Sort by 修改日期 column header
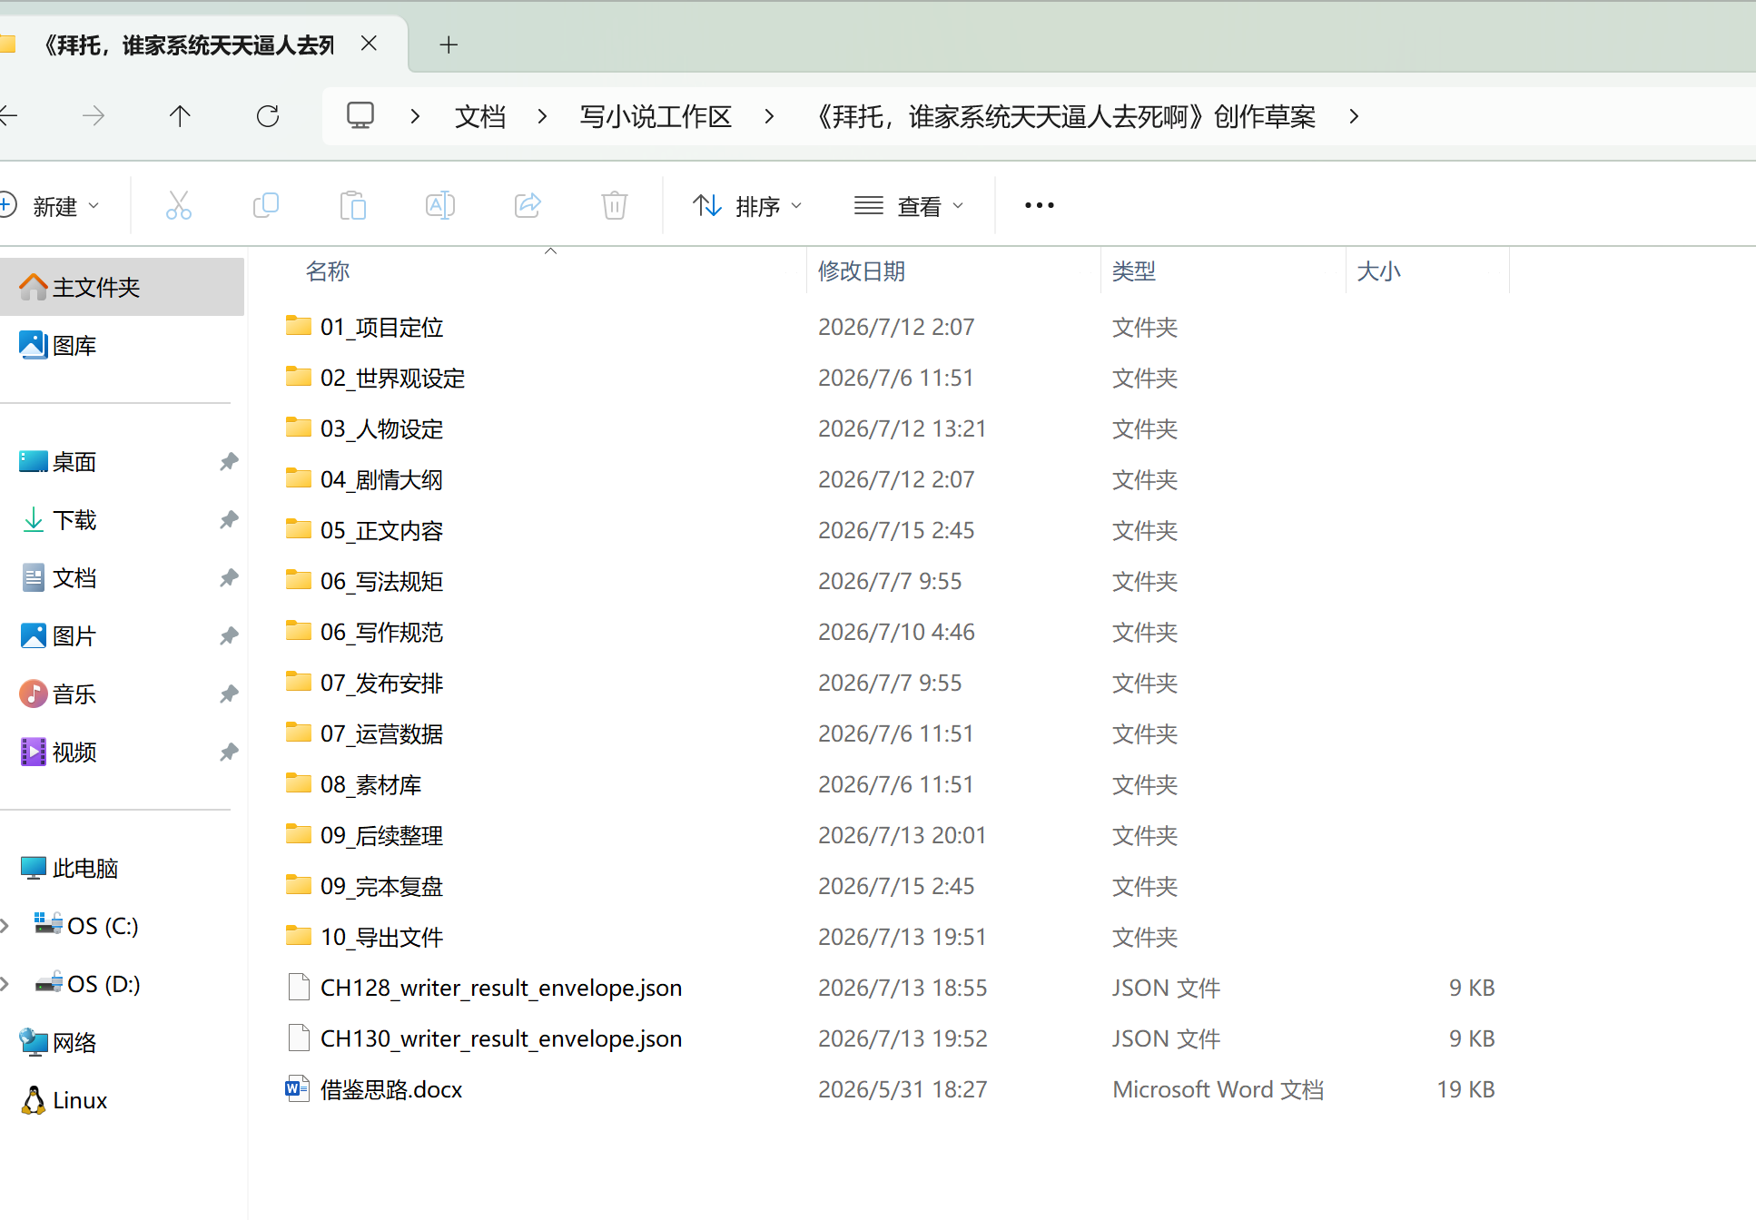This screenshot has height=1220, width=1756. tap(862, 271)
